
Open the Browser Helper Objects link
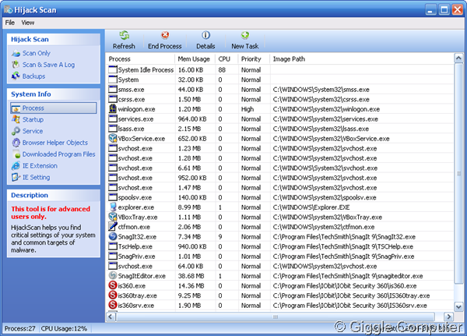point(55,143)
